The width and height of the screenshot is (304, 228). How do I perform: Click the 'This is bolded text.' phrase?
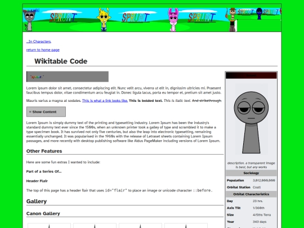(x=146, y=101)
